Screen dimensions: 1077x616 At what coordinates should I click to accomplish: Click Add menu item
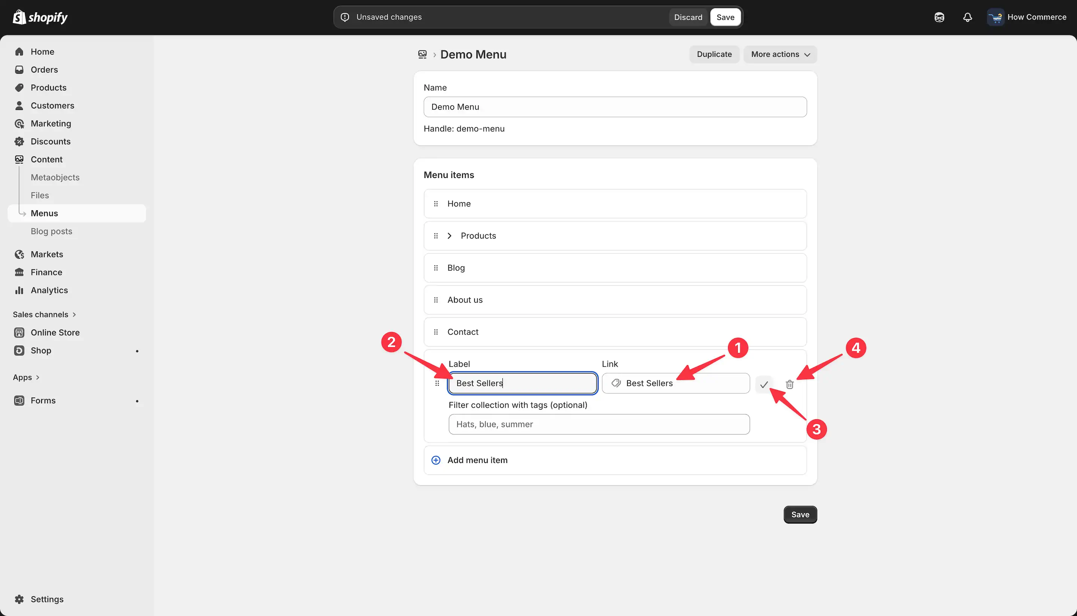pos(615,460)
